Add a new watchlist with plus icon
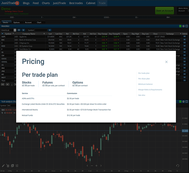Screen dimensions: 189x173 19,30
